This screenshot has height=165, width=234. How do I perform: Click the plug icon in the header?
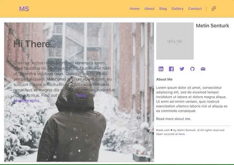coord(214,8)
